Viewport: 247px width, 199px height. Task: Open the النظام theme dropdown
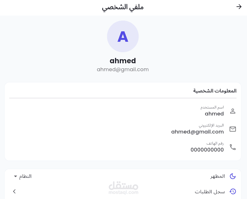click(x=23, y=176)
